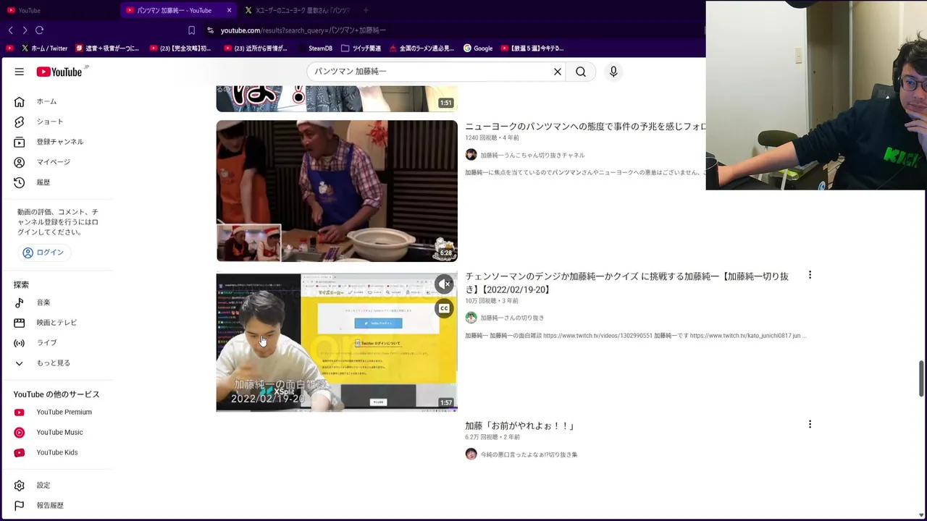
Task: Start voice search with the microphone icon
Action: coord(613,72)
